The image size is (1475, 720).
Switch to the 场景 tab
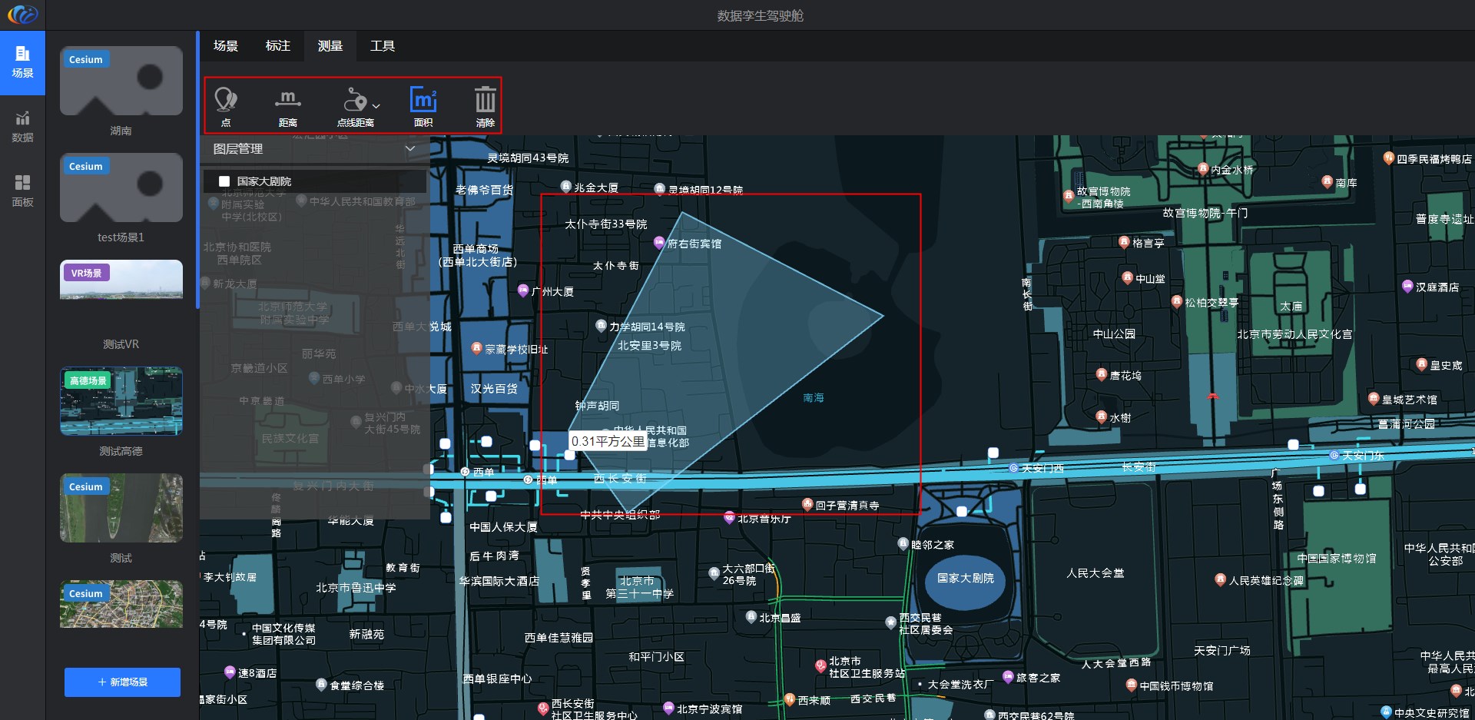click(226, 46)
